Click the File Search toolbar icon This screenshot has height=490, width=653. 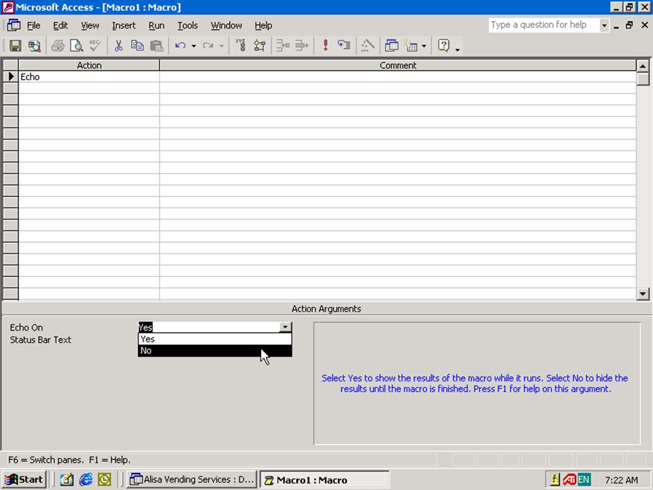34,46
